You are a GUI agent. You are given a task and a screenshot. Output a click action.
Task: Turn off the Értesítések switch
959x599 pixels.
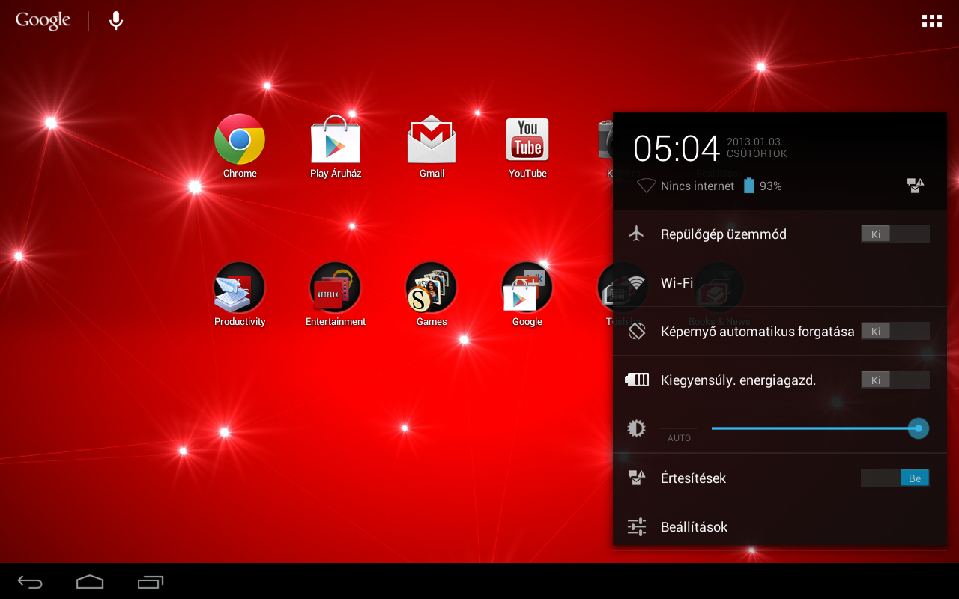(895, 478)
